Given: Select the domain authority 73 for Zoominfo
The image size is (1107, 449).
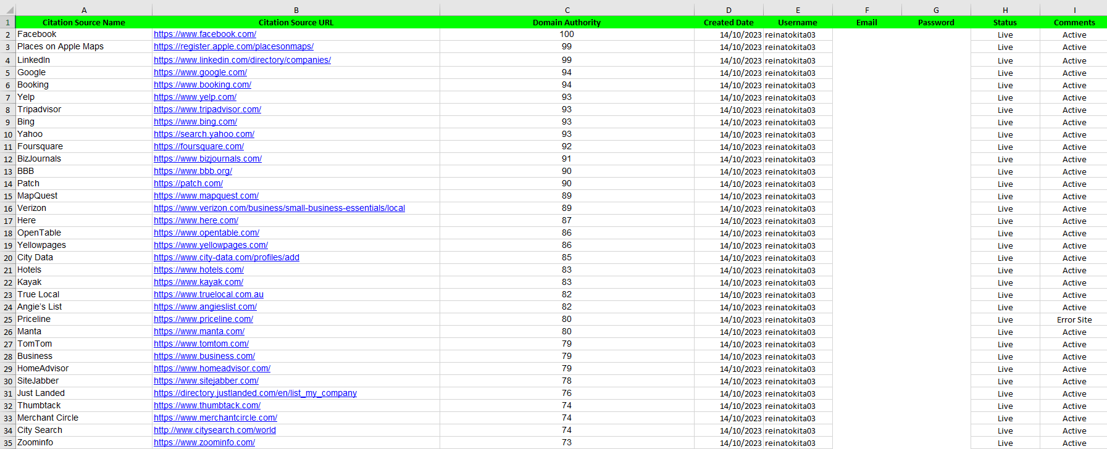Looking at the screenshot, I should pyautogui.click(x=567, y=443).
